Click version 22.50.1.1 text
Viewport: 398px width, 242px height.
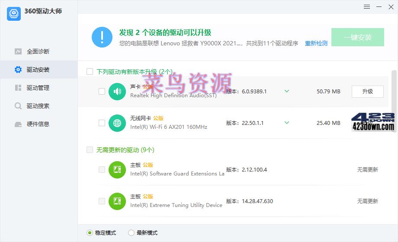pos(253,123)
